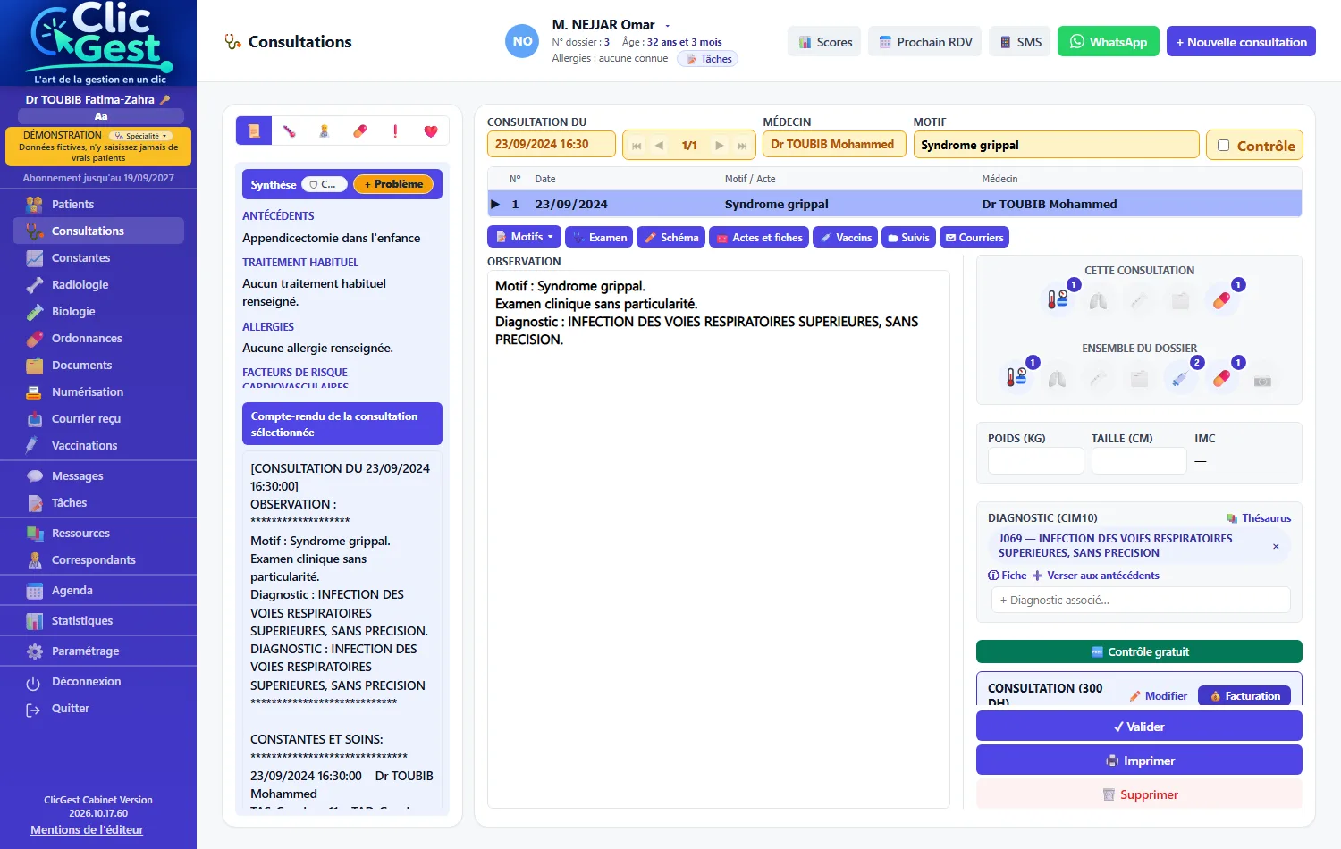The height and width of the screenshot is (849, 1341).
Task: Click Verser aux antécédents link
Action: pyautogui.click(x=1096, y=576)
